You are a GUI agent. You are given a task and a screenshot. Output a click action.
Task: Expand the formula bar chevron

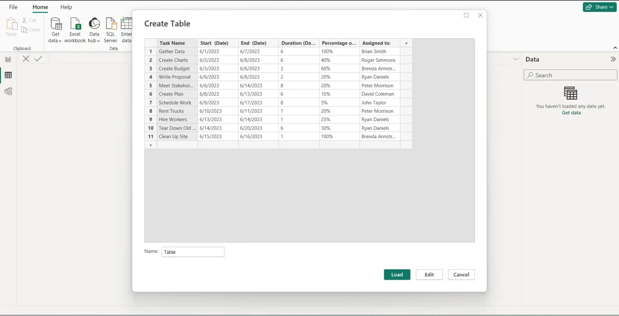click(x=515, y=59)
